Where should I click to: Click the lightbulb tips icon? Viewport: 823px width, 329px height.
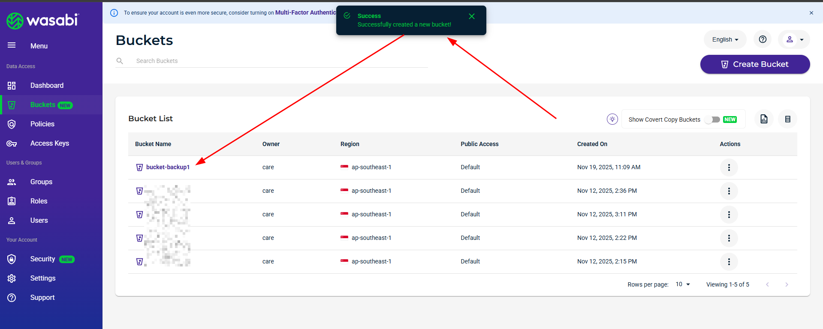coord(612,119)
